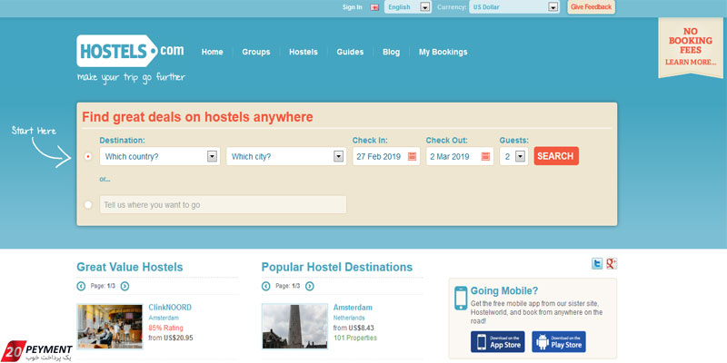727x363 pixels.
Task: Open the Which country dropdown
Action: coord(160,156)
